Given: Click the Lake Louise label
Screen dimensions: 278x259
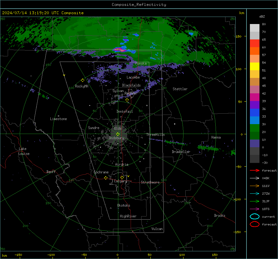Looking at the screenshot, I should [24, 151].
